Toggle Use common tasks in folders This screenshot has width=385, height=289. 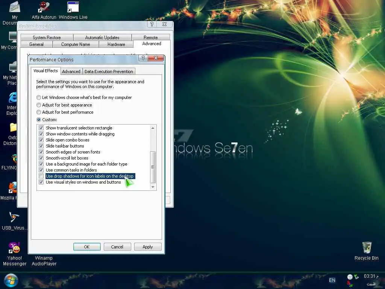tap(41, 170)
